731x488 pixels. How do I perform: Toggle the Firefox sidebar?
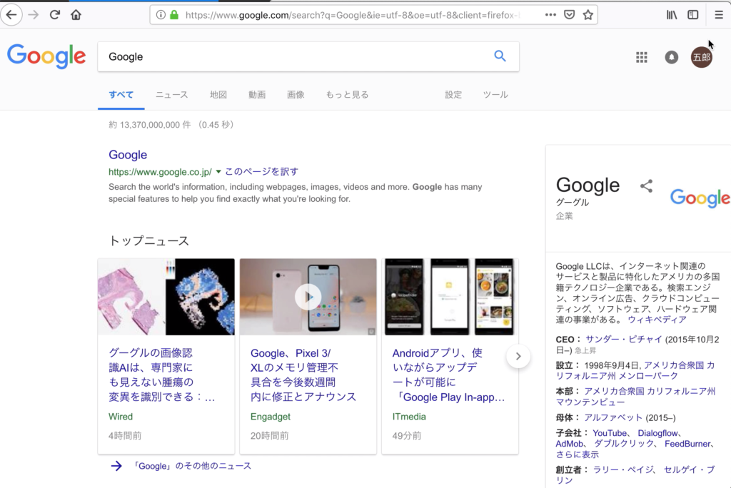click(692, 14)
